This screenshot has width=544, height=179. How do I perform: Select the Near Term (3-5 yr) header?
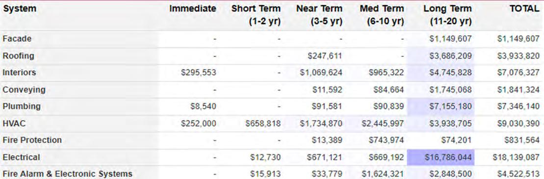319,15
